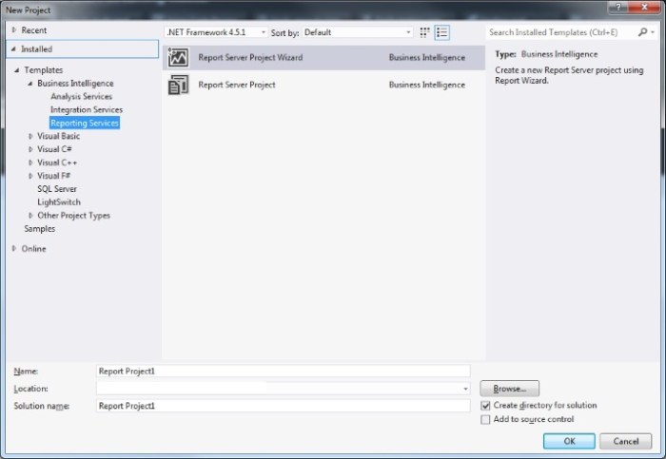
Task: Switch to small icons view
Action: tap(424, 32)
